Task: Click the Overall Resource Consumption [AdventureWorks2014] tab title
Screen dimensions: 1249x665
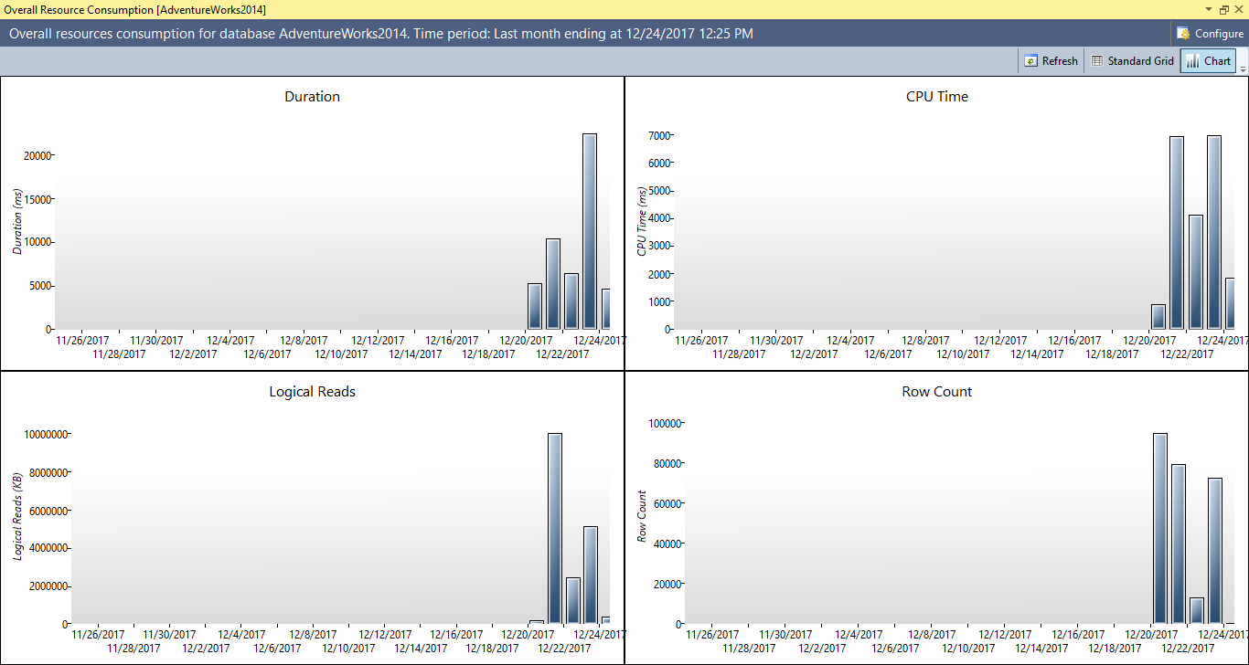Action: point(135,8)
